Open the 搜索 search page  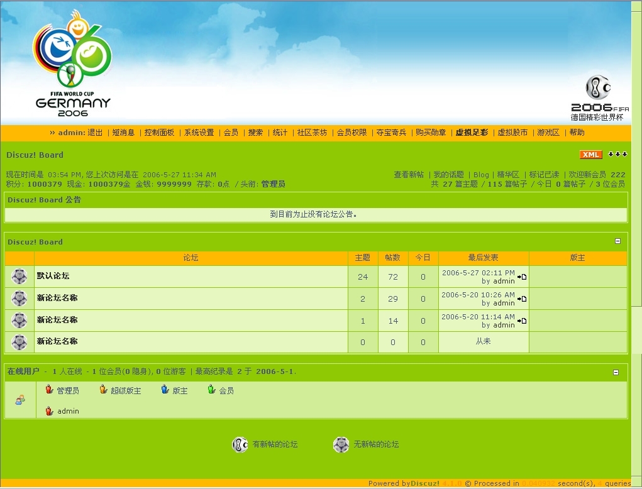(255, 133)
